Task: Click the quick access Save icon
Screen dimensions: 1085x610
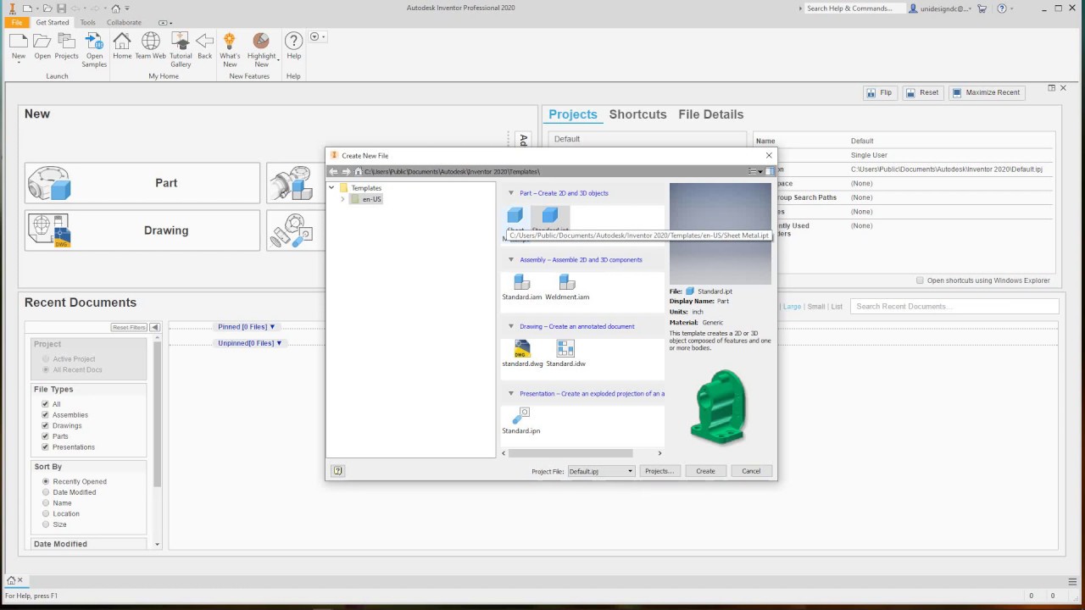Action: click(x=62, y=8)
